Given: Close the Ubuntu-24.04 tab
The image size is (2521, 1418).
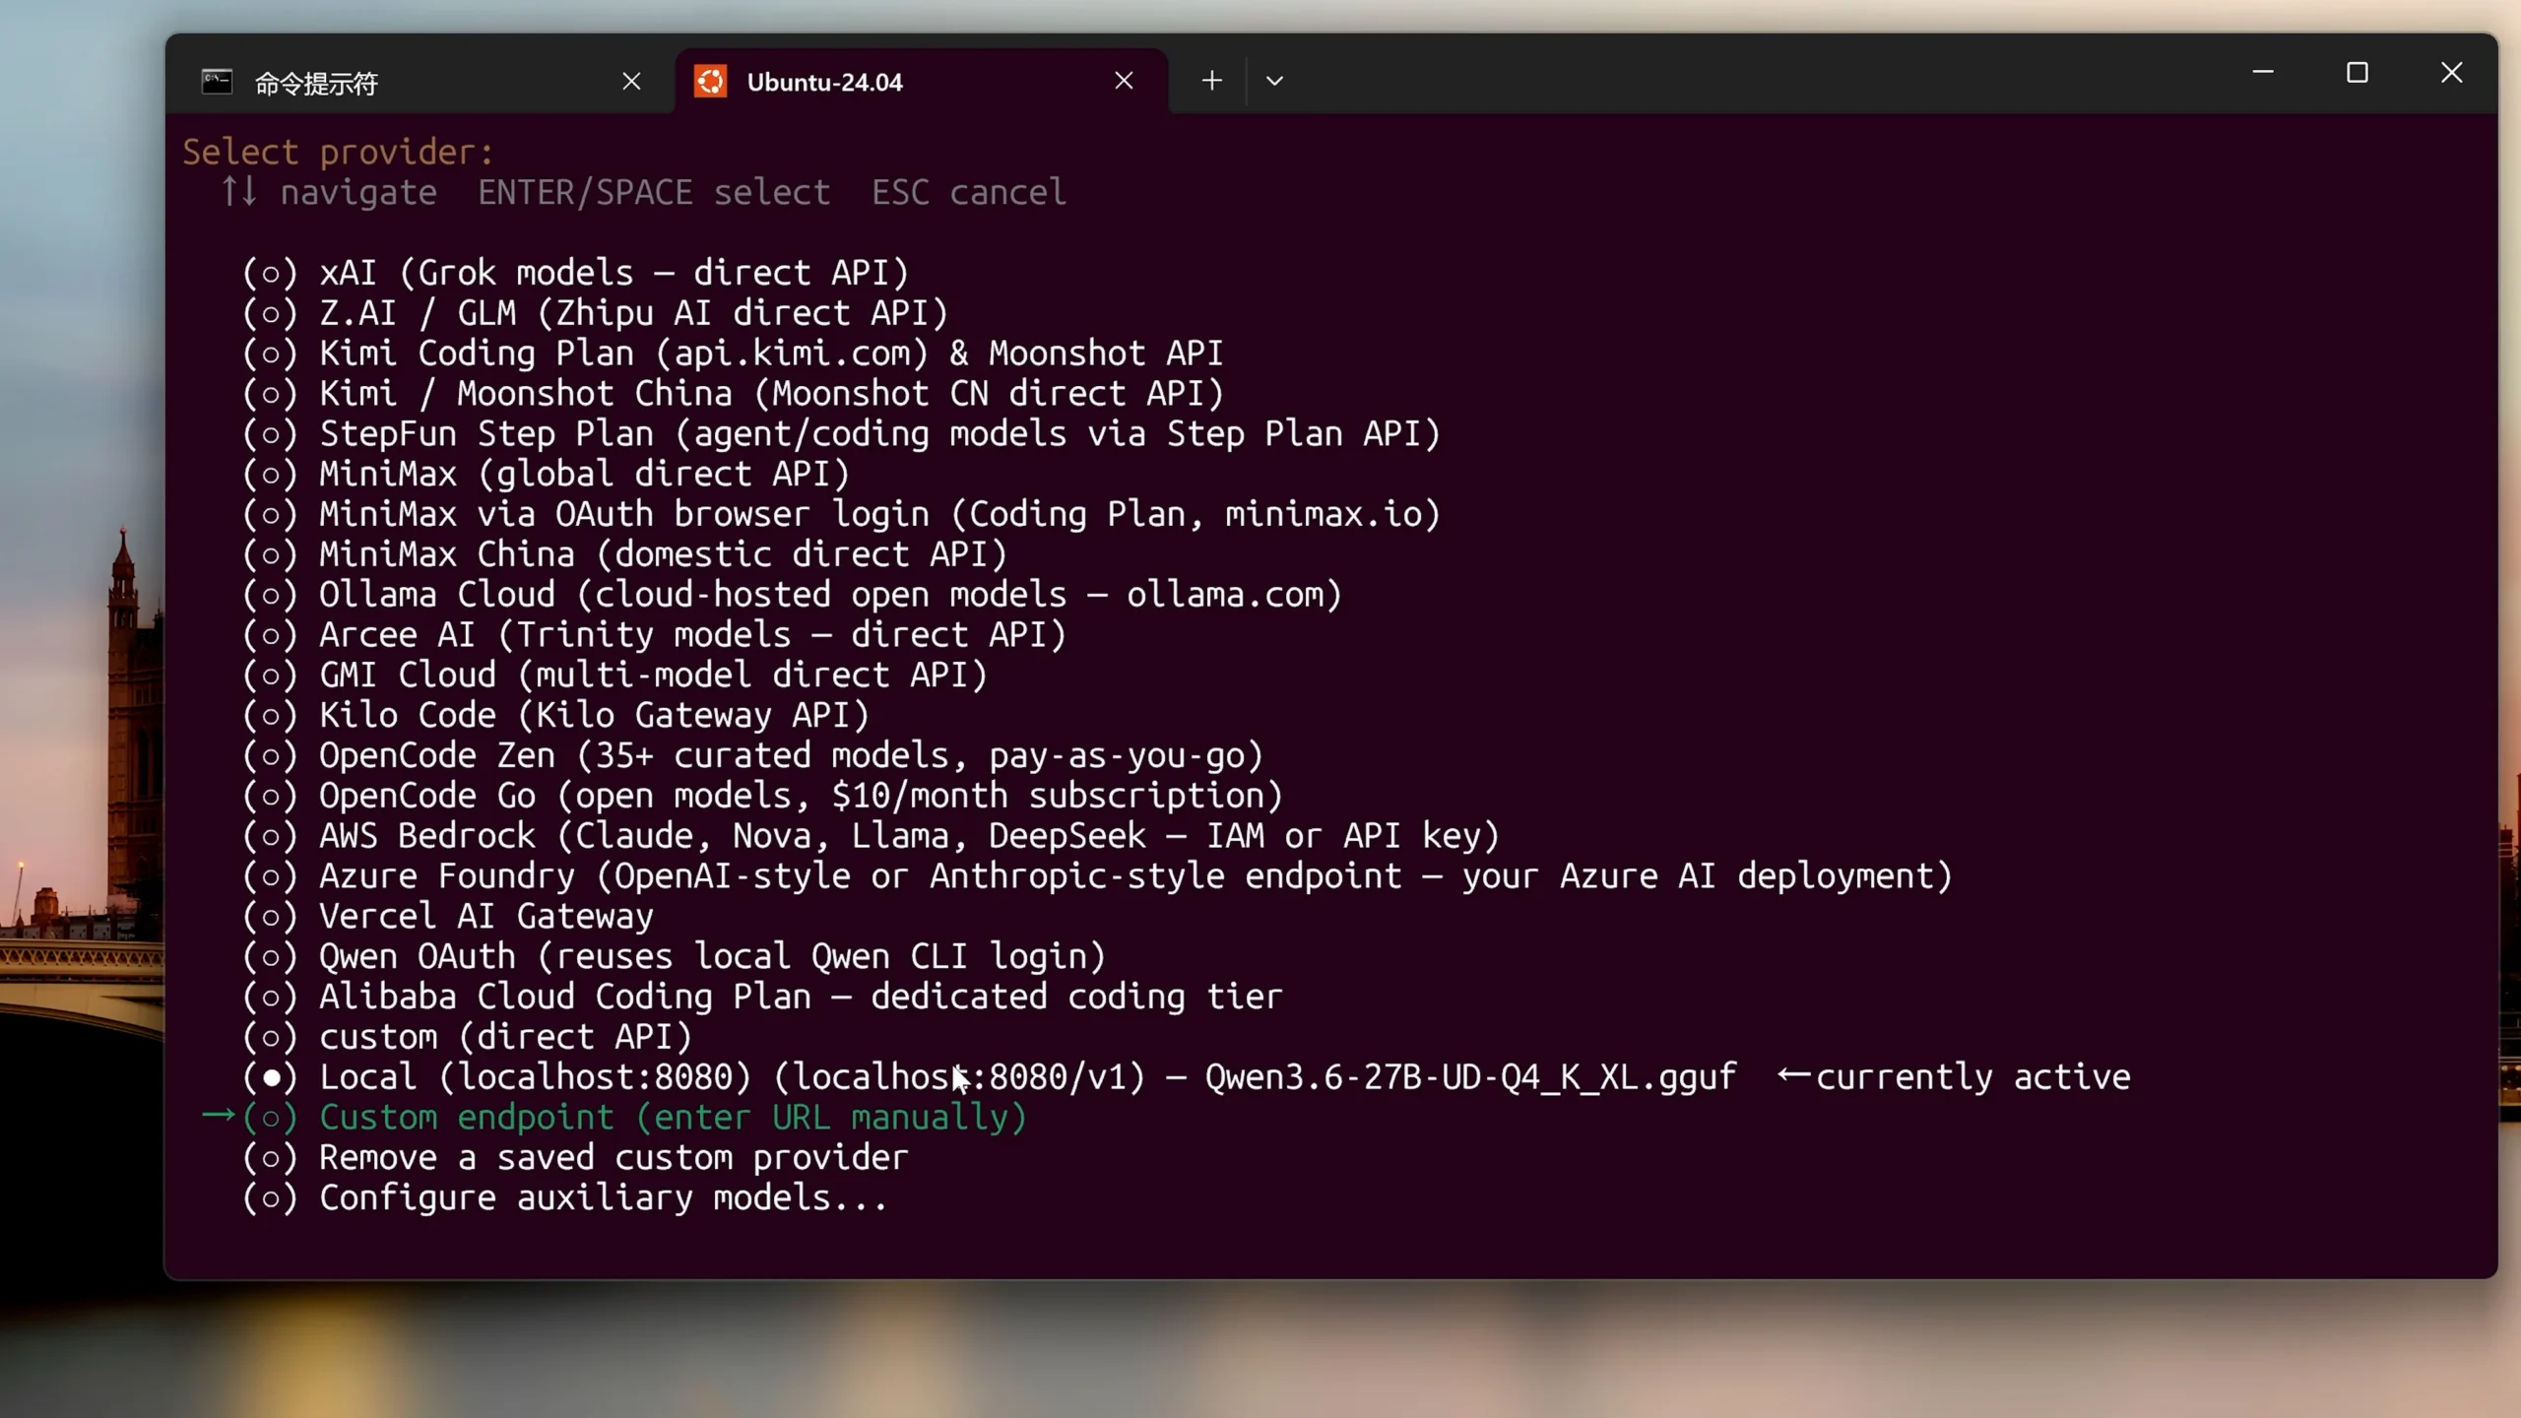Looking at the screenshot, I should 1124,81.
